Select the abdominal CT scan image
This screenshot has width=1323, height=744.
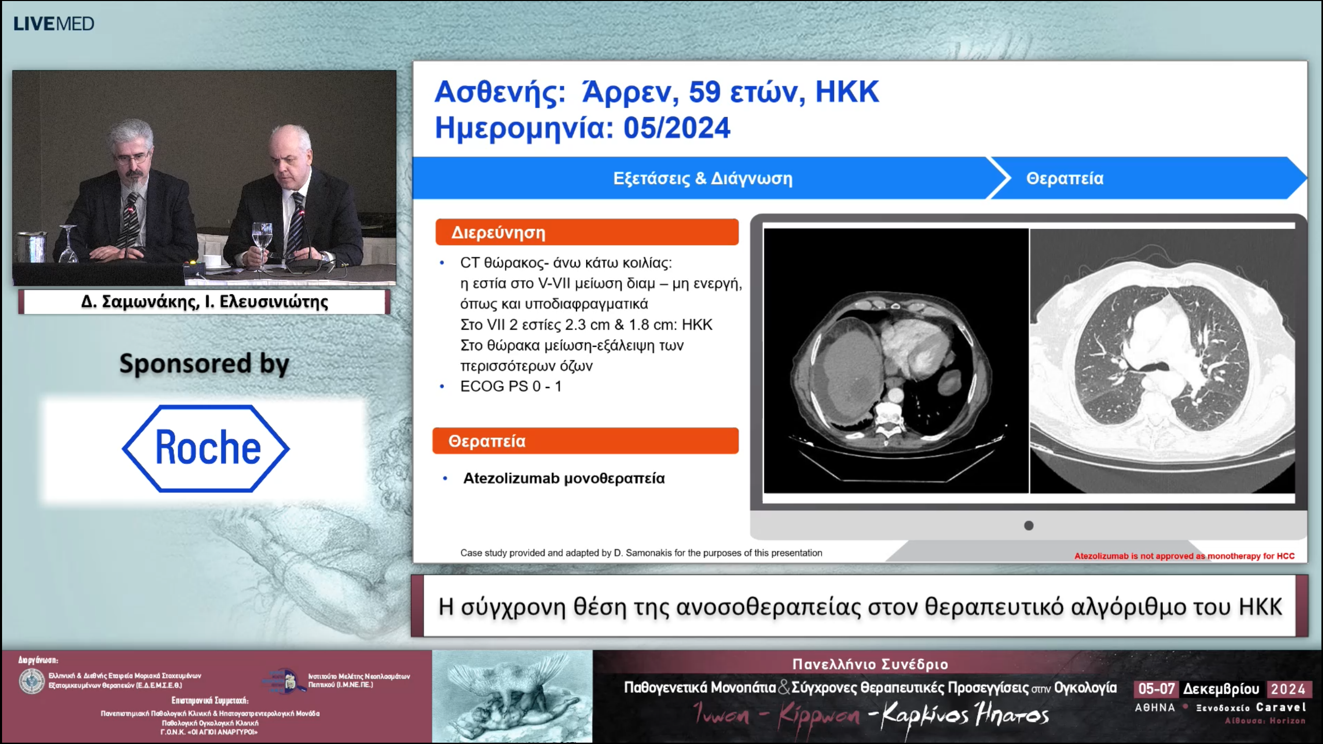pyautogui.click(x=896, y=361)
